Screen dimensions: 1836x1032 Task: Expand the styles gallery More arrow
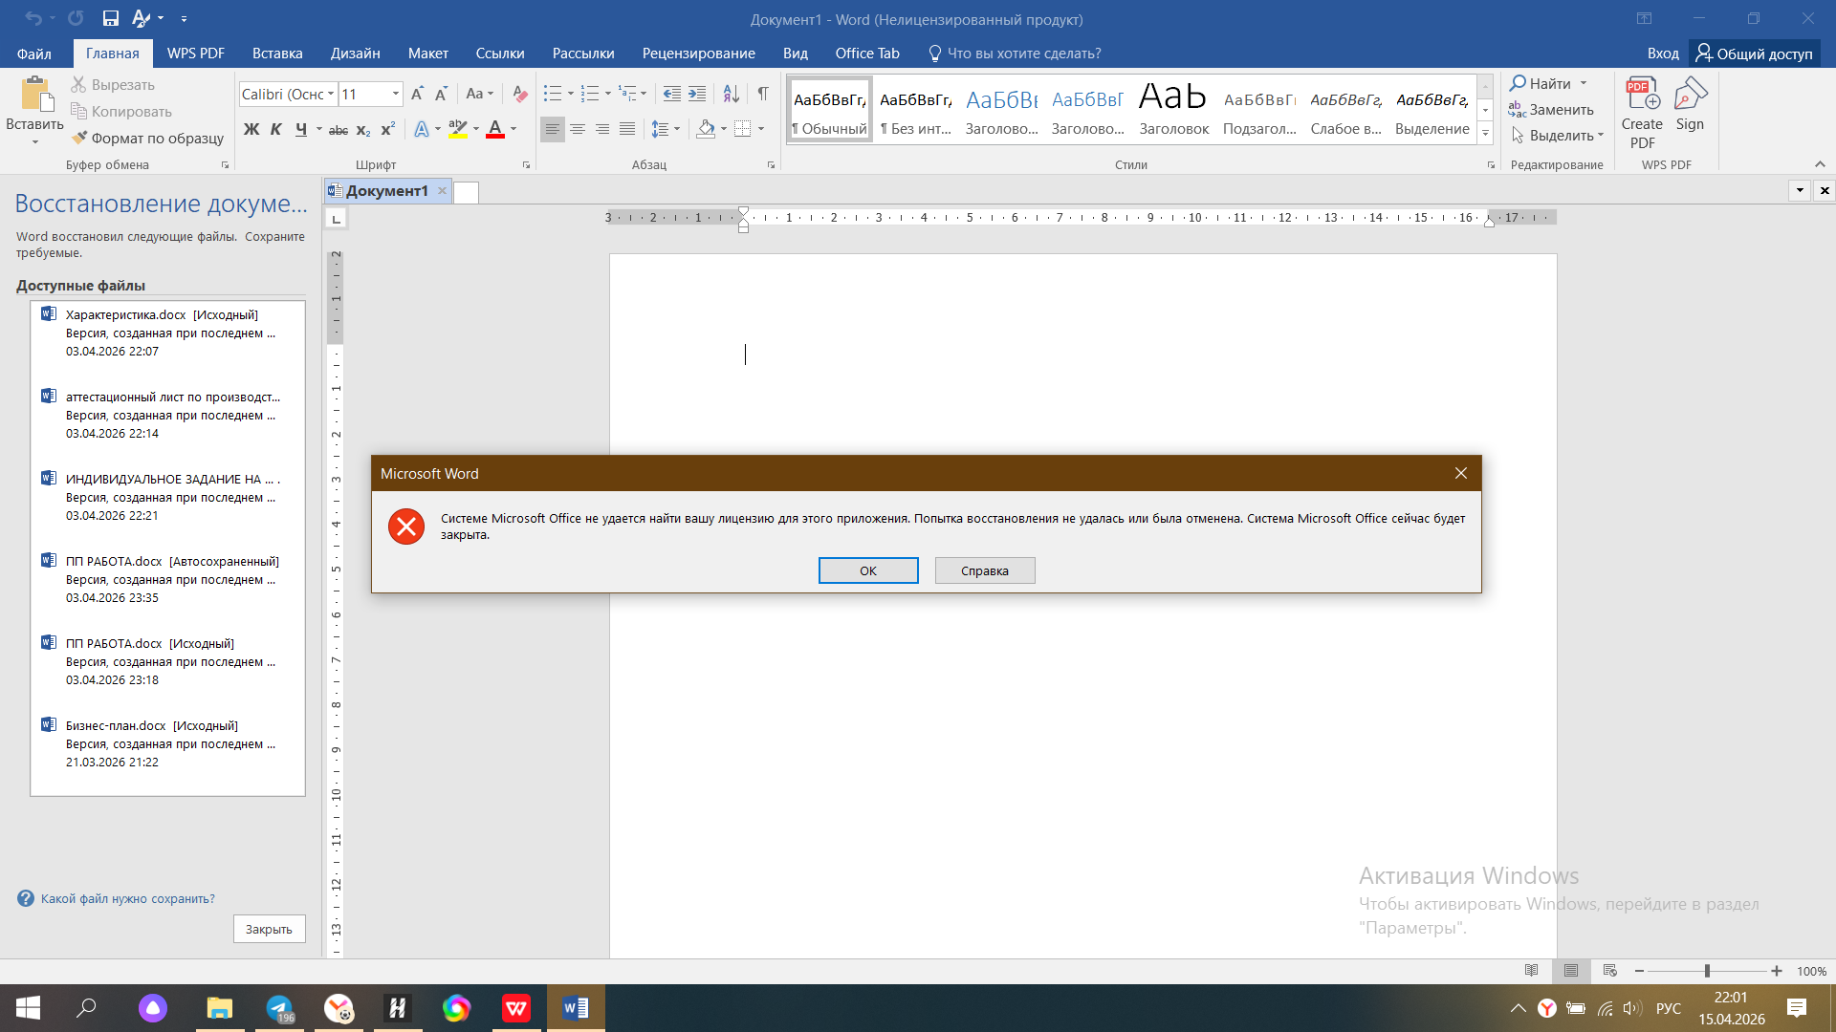pyautogui.click(x=1485, y=134)
